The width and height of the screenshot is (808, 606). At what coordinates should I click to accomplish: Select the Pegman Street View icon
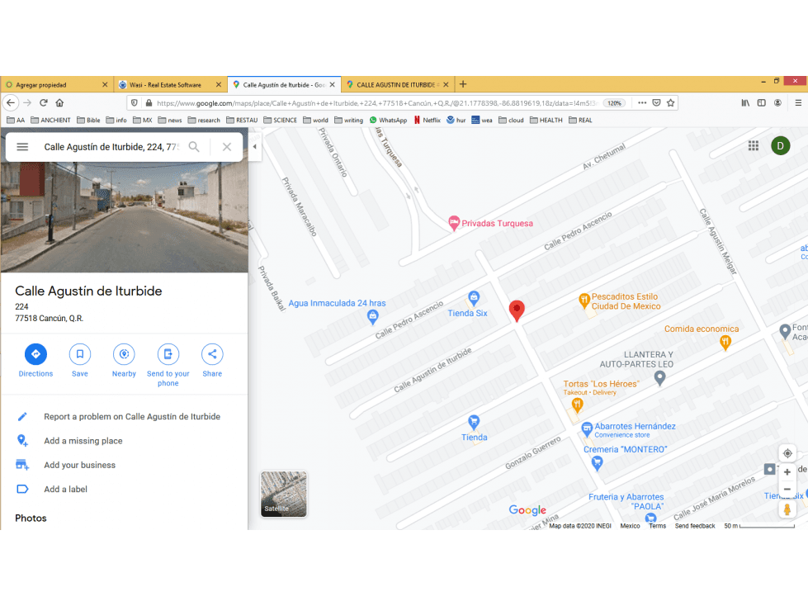click(x=787, y=509)
